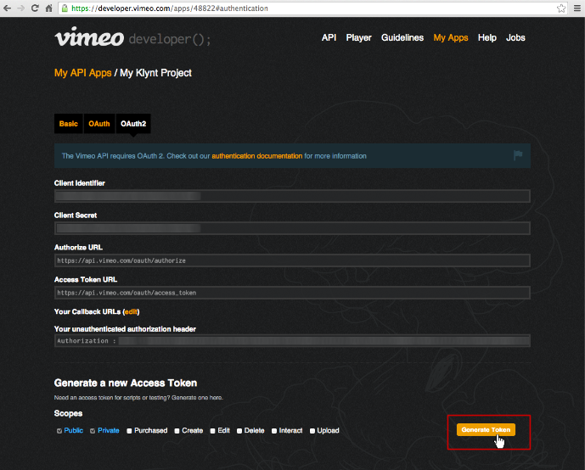Screen dimensions: 585x470
Task: Open the Help nav item
Action: [x=487, y=37]
